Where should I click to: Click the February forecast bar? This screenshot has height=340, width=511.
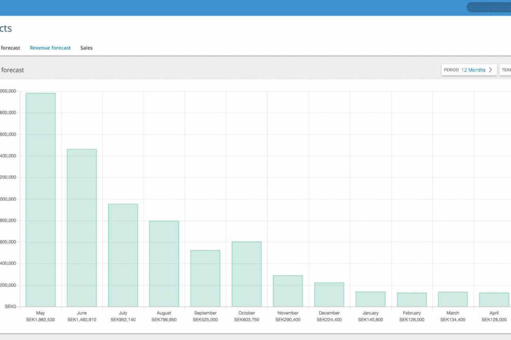point(412,300)
